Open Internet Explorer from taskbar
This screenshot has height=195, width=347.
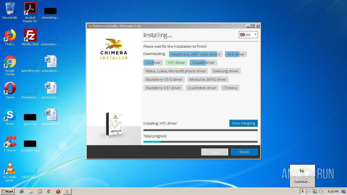pos(22,191)
